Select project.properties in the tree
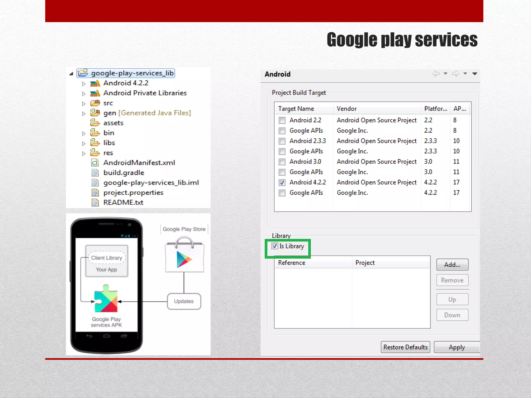 coord(133,193)
